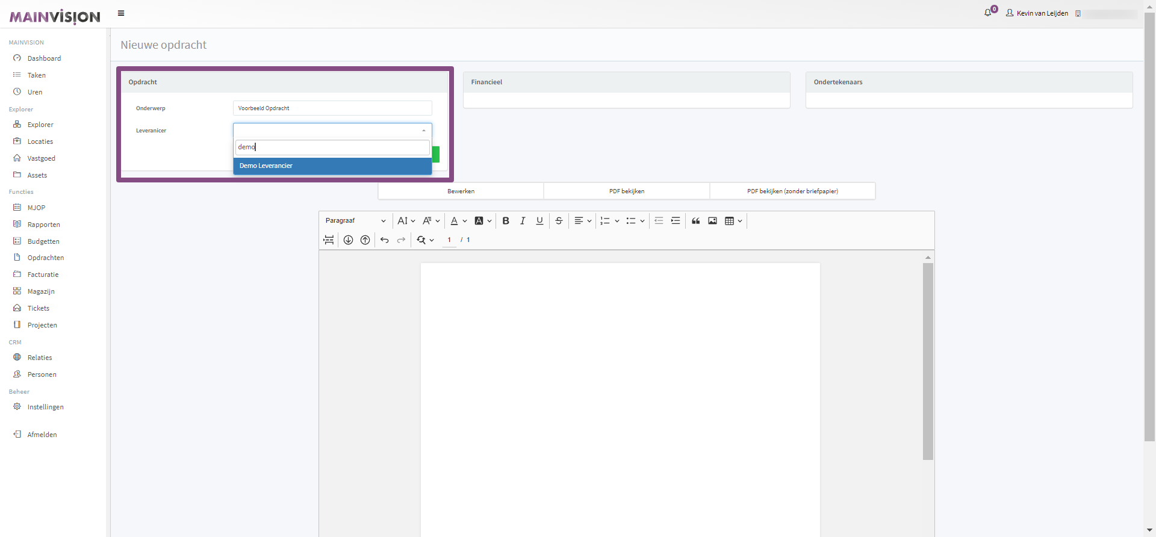Open the font background color dropdown
Viewport: 1156px width, 537px height.
483,221
